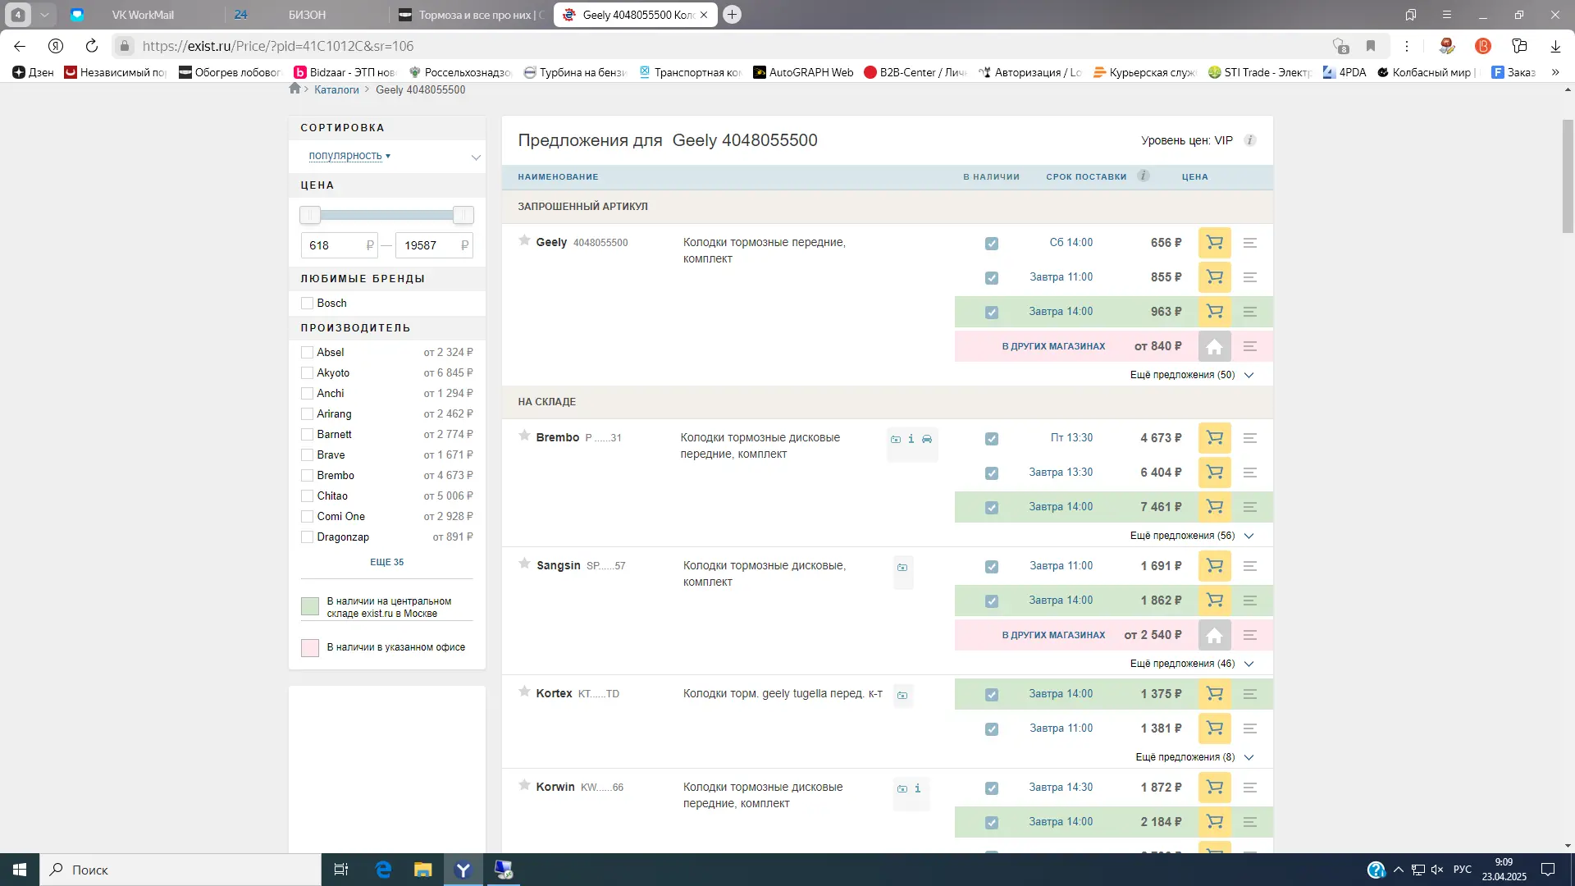Expand Ещё предложения (46) for Sangsin

coord(1192,664)
